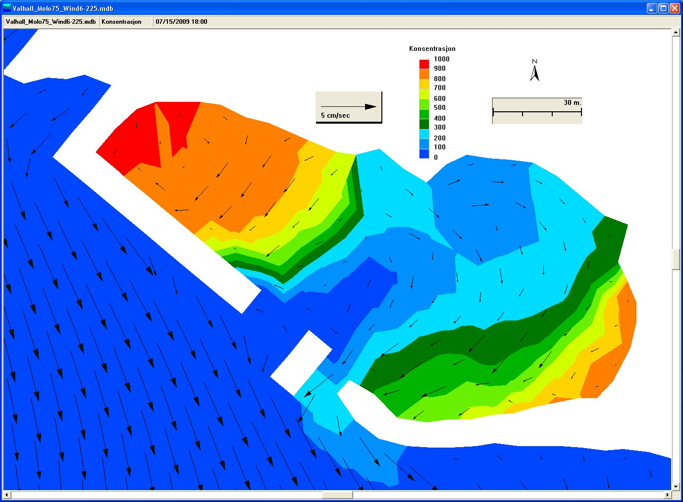Click the vertical scrollbar up arrow

[676, 33]
